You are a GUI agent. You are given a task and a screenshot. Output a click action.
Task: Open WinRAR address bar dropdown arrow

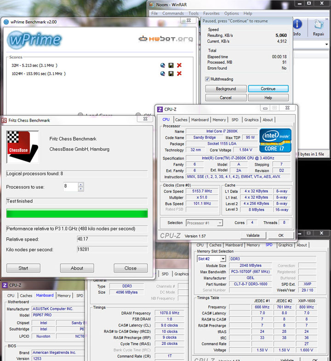(x=326, y=44)
